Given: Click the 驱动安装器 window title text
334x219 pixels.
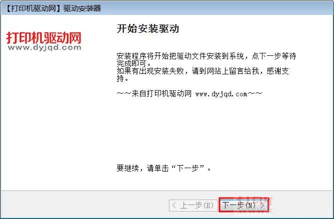Looking at the screenshot, I should [x=82, y=8].
